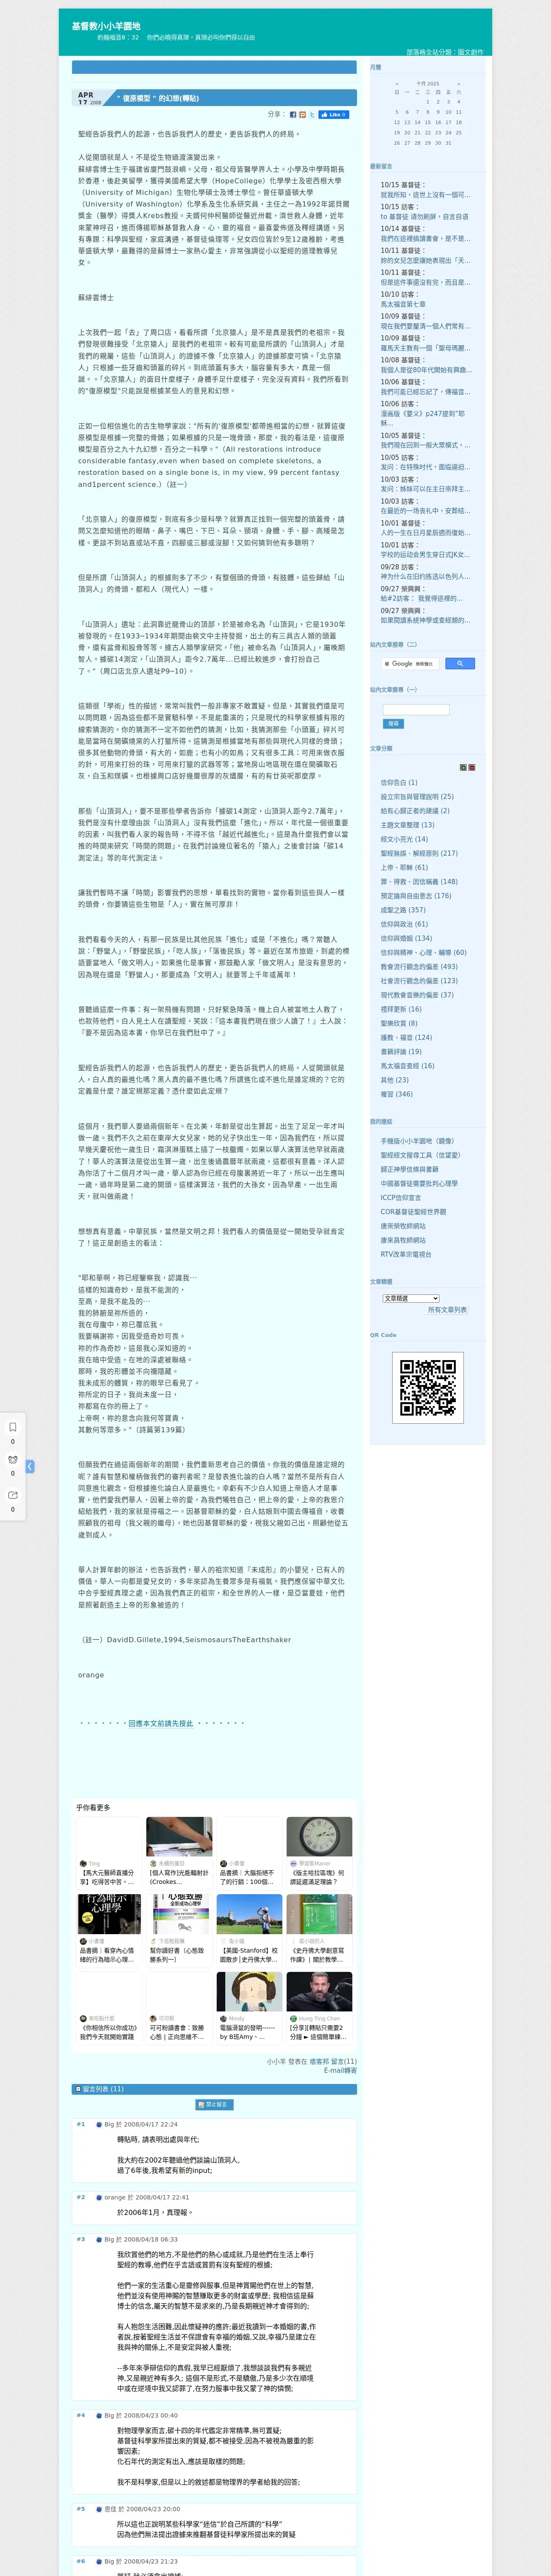This screenshot has width=551, height=2576.
Task: Open the 聖樂欣賞 (8) category
Action: (x=399, y=1023)
